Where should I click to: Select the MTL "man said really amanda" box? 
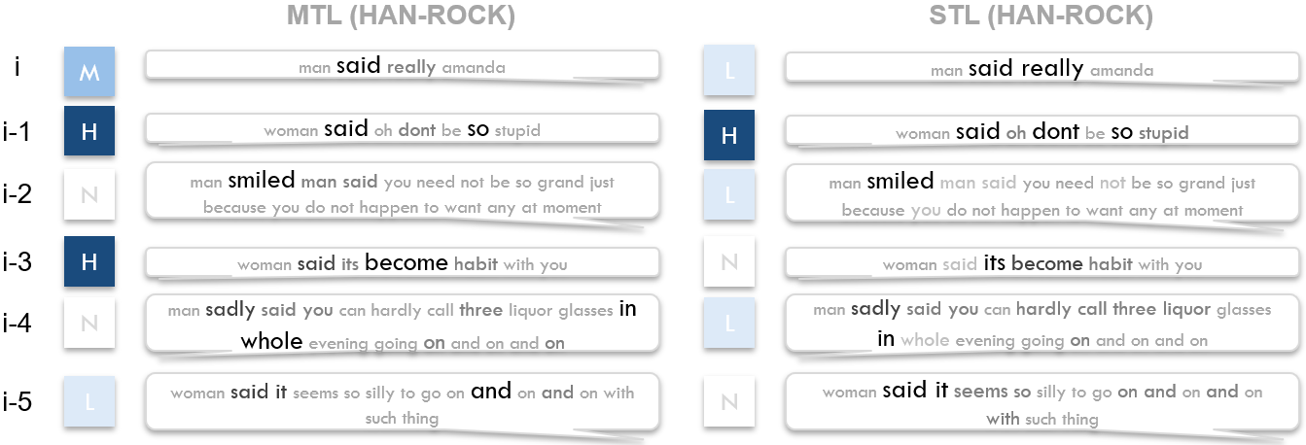[x=403, y=66]
